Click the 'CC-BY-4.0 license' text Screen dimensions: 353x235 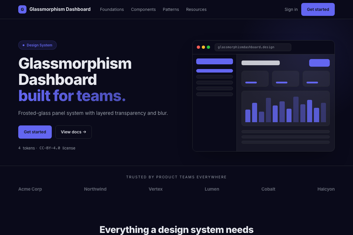[x=57, y=148]
